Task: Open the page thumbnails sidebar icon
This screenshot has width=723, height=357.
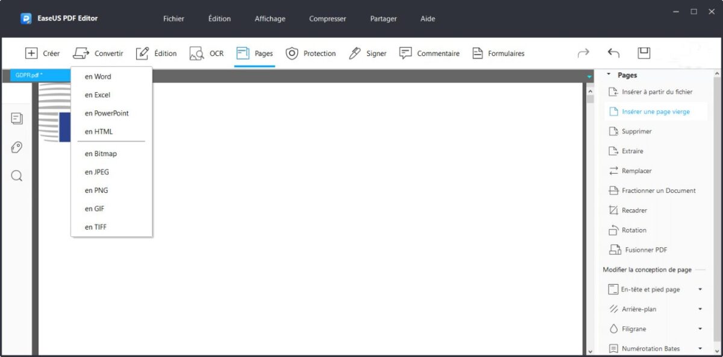Action: 17,119
